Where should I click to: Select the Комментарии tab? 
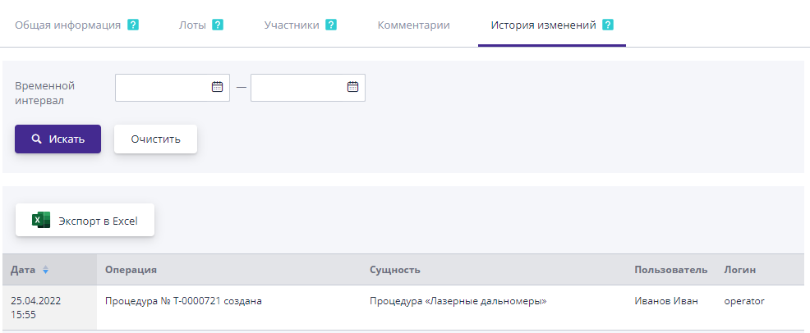pyautogui.click(x=413, y=25)
